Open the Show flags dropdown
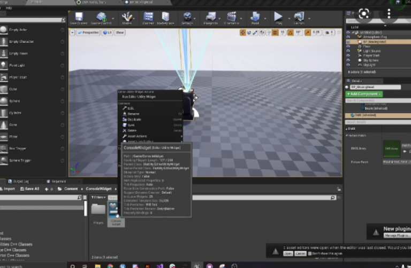Viewport: 411px width, 268px height. pyautogui.click(x=120, y=33)
